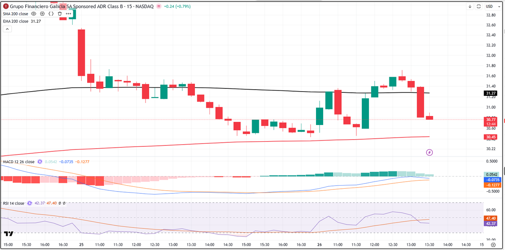The width and height of the screenshot is (505, 250).
Task: Open SMA 200 source code braces icon
Action: point(51,13)
